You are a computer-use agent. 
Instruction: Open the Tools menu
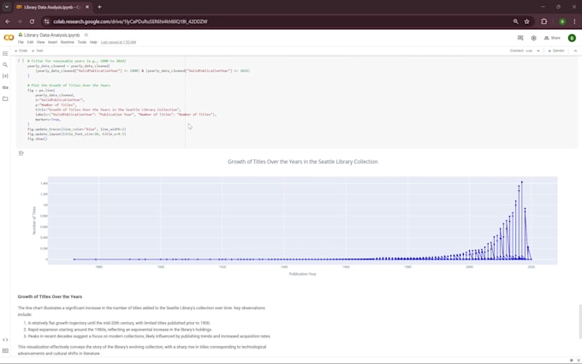coord(81,42)
